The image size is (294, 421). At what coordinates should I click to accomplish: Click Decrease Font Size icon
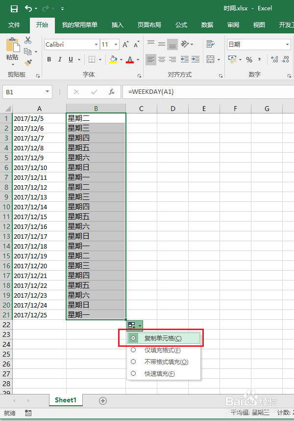pyautogui.click(x=136, y=44)
